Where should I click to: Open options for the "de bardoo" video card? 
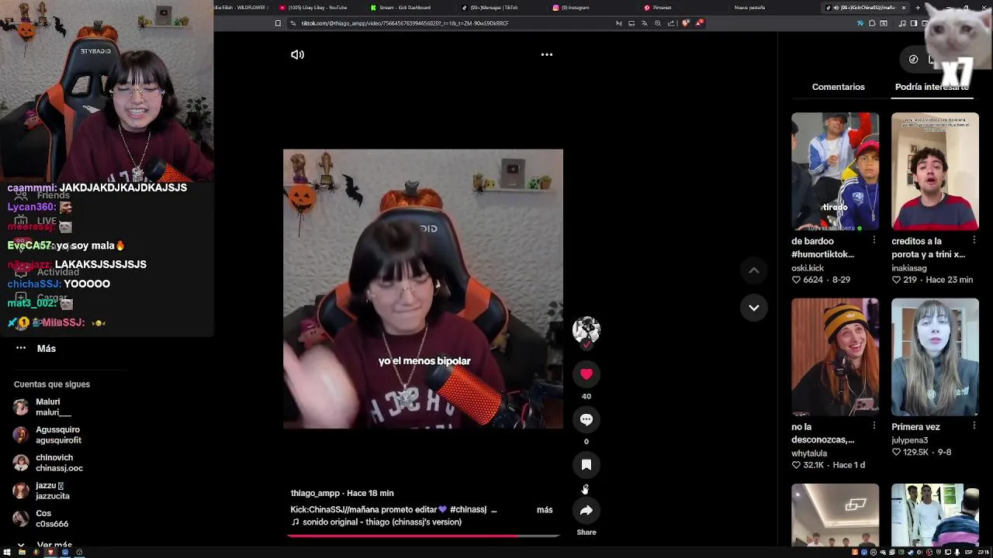pyautogui.click(x=874, y=240)
